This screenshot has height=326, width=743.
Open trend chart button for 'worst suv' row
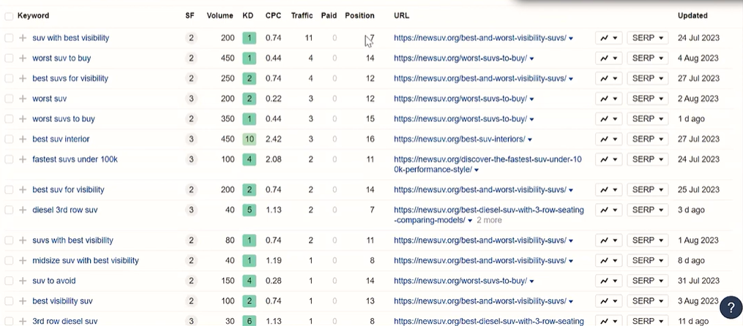pos(608,99)
